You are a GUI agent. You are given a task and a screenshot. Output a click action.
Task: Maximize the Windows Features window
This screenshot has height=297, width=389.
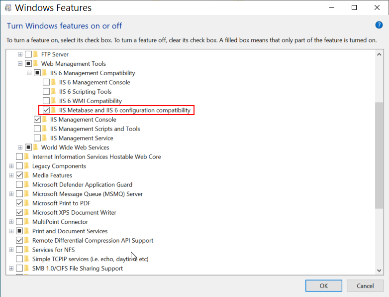tap(354, 7)
